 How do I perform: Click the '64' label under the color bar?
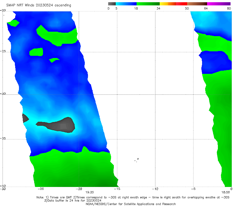coord(206,8)
